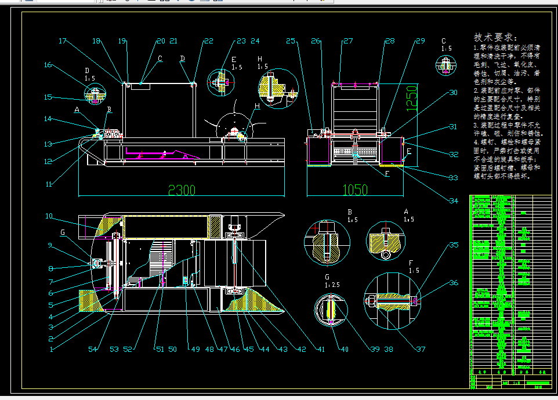
Task: Click part callout number 35
Action: pos(454,245)
